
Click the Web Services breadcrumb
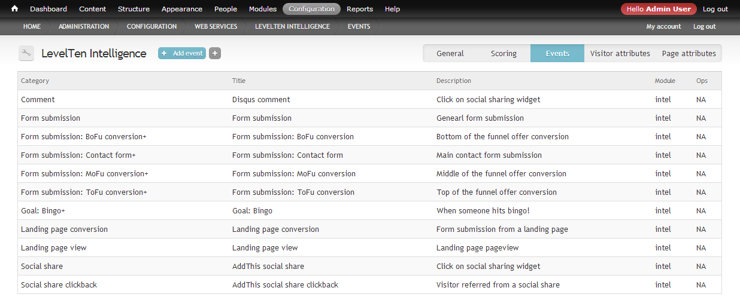tap(216, 26)
